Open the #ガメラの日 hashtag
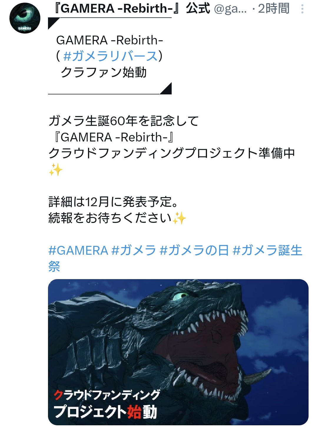Image resolution: width=318 pixels, height=430 pixels. pyautogui.click(x=194, y=250)
